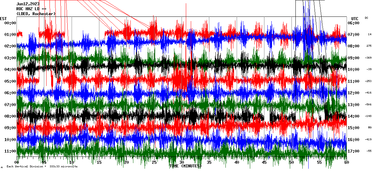
Task: Click the EST axis header
Action: pos(3,18)
